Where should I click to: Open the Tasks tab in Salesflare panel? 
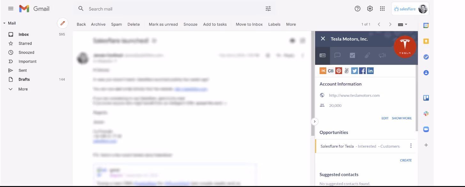pyautogui.click(x=352, y=55)
